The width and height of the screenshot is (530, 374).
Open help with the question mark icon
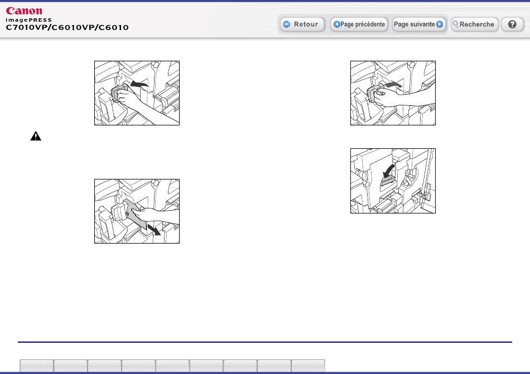point(512,25)
